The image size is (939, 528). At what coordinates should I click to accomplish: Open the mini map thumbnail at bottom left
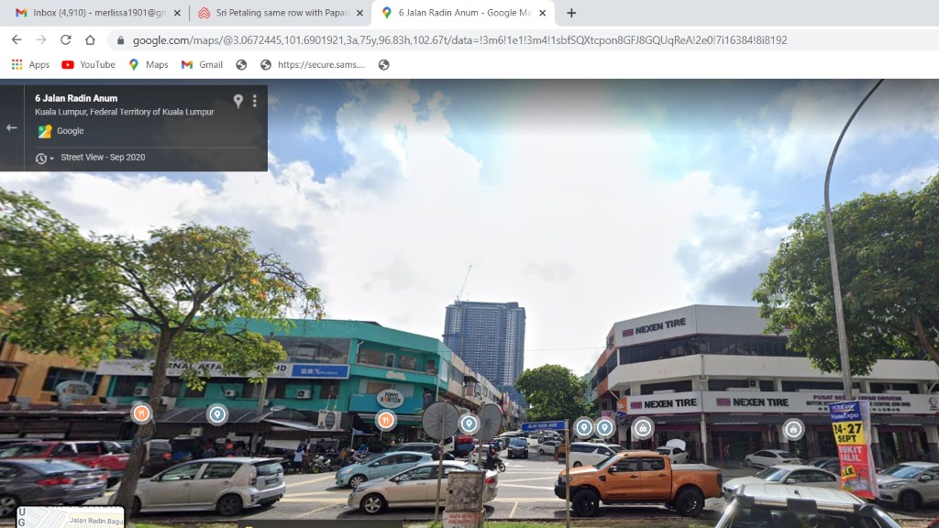pos(70,518)
